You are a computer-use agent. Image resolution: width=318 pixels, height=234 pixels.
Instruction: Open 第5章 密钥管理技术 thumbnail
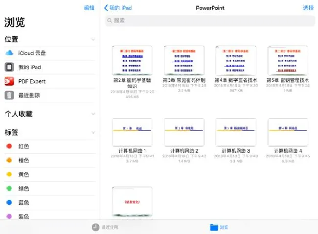pyautogui.click(x=288, y=61)
